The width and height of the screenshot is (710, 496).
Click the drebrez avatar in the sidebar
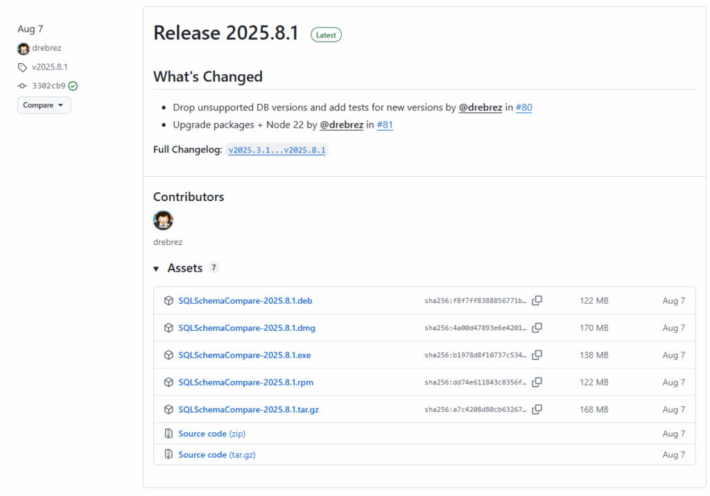point(24,49)
